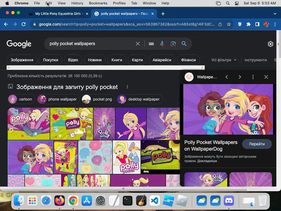This screenshot has height=211, width=281.
Task: Open the Profiles menu
Action: pos(119,3)
